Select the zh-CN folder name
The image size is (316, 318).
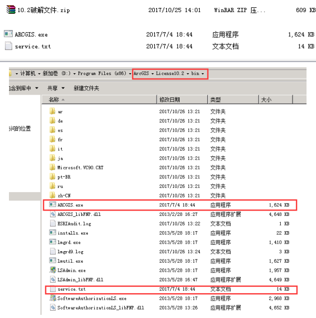click(x=64, y=195)
